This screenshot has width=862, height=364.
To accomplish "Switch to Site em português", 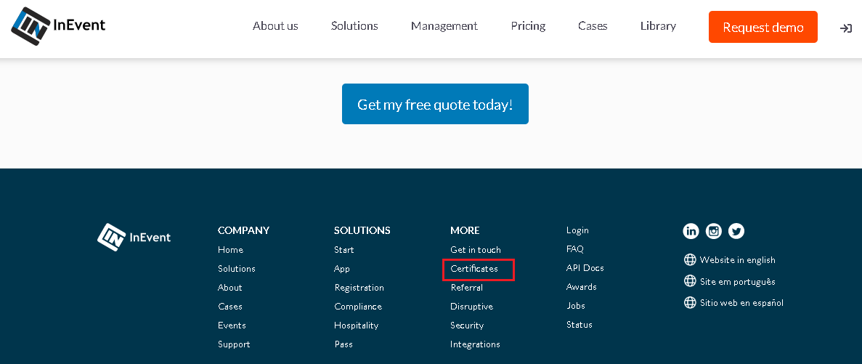I will click(x=737, y=281).
